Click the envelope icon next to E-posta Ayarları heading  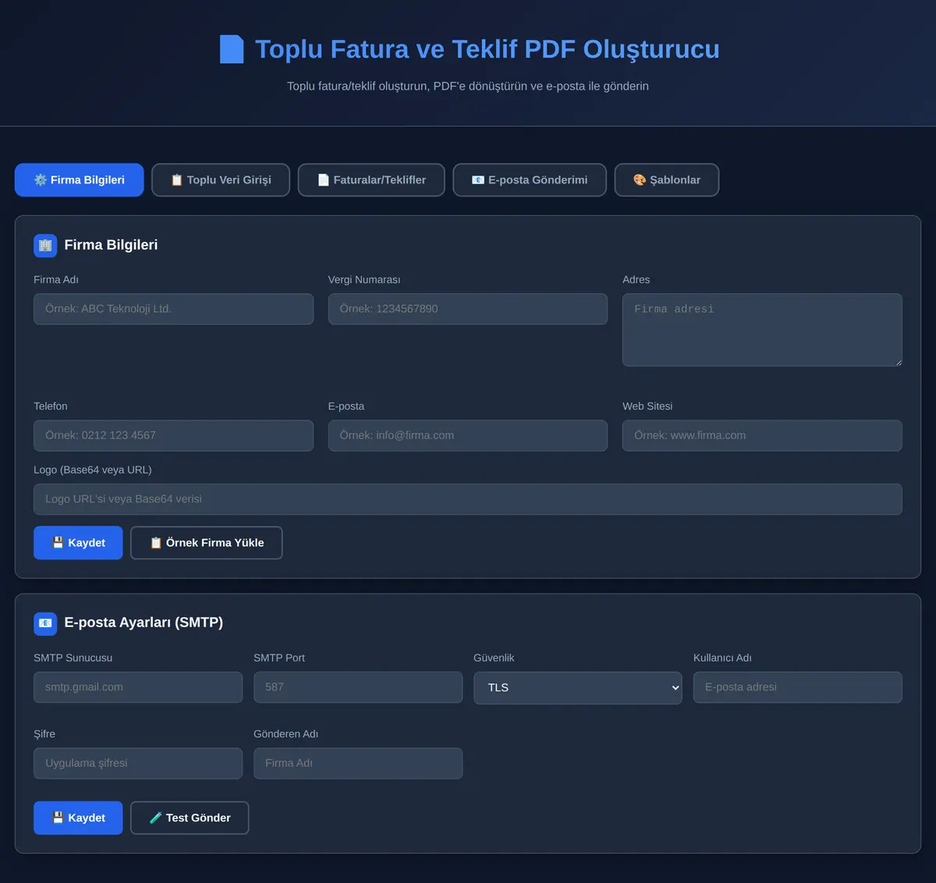tap(45, 623)
